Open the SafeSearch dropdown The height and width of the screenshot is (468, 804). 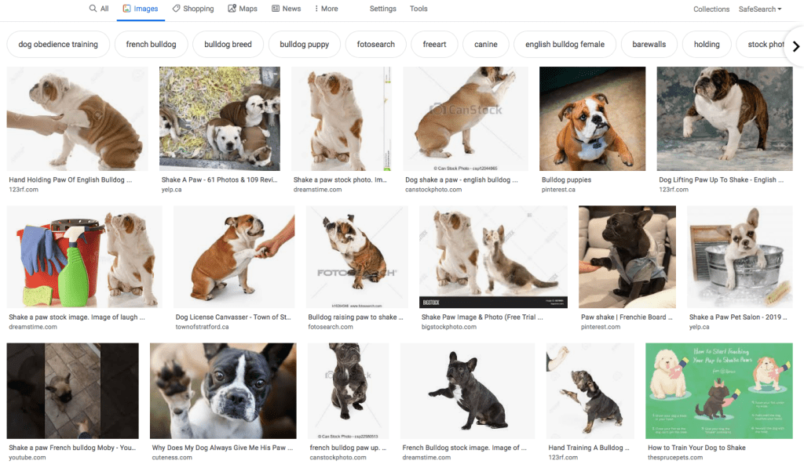tap(759, 9)
